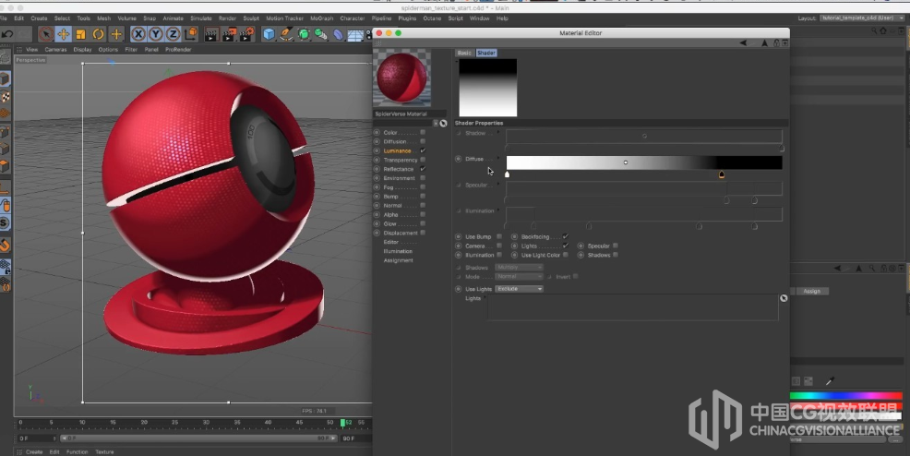Switch to the Shader tab
Screen dimensions: 910x456
point(486,53)
